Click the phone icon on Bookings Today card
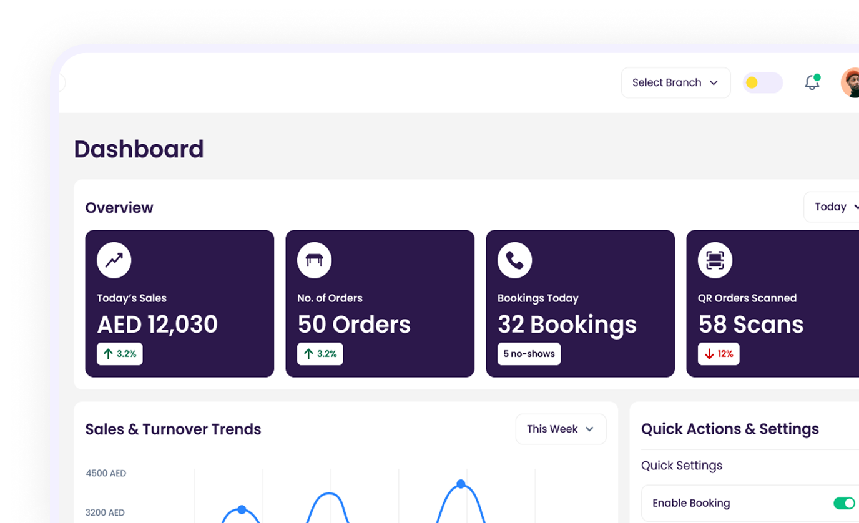 [514, 260]
